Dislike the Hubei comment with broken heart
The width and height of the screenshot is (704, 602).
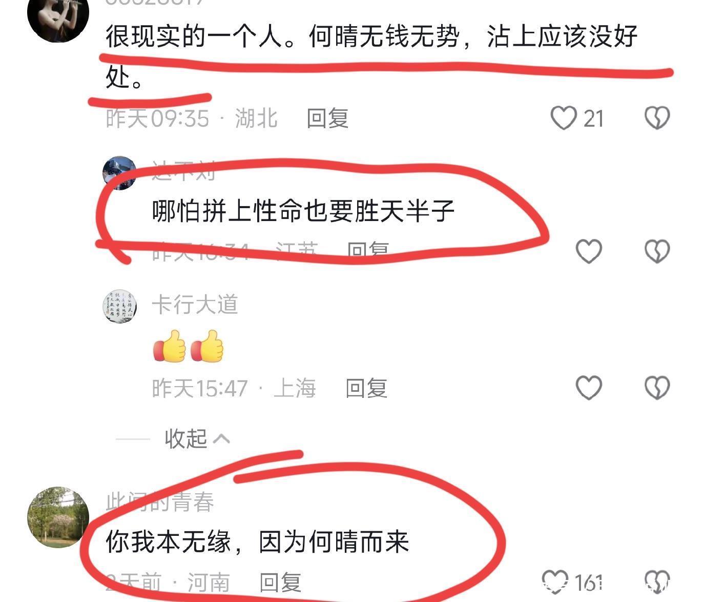[x=657, y=118]
